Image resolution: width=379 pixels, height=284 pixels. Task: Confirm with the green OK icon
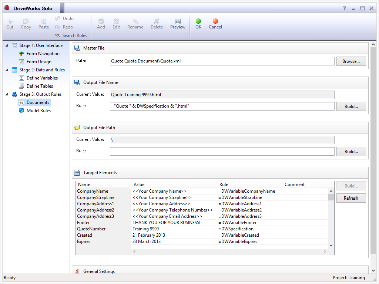point(198,21)
